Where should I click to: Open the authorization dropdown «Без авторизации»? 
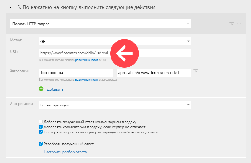click(x=114, y=105)
